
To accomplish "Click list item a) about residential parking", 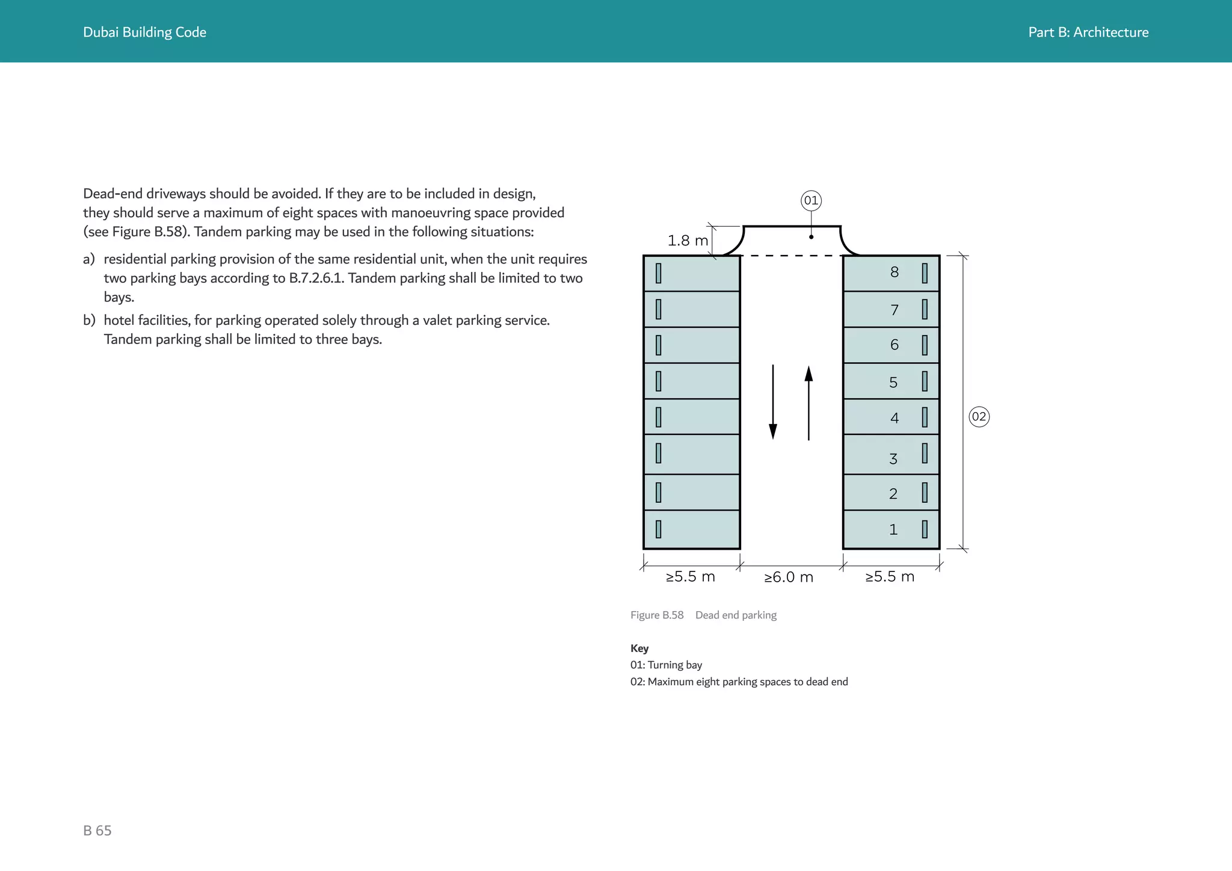I will (x=335, y=278).
